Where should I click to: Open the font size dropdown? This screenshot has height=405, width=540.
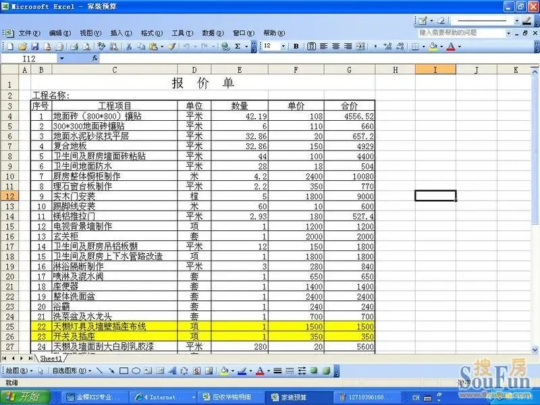click(283, 46)
